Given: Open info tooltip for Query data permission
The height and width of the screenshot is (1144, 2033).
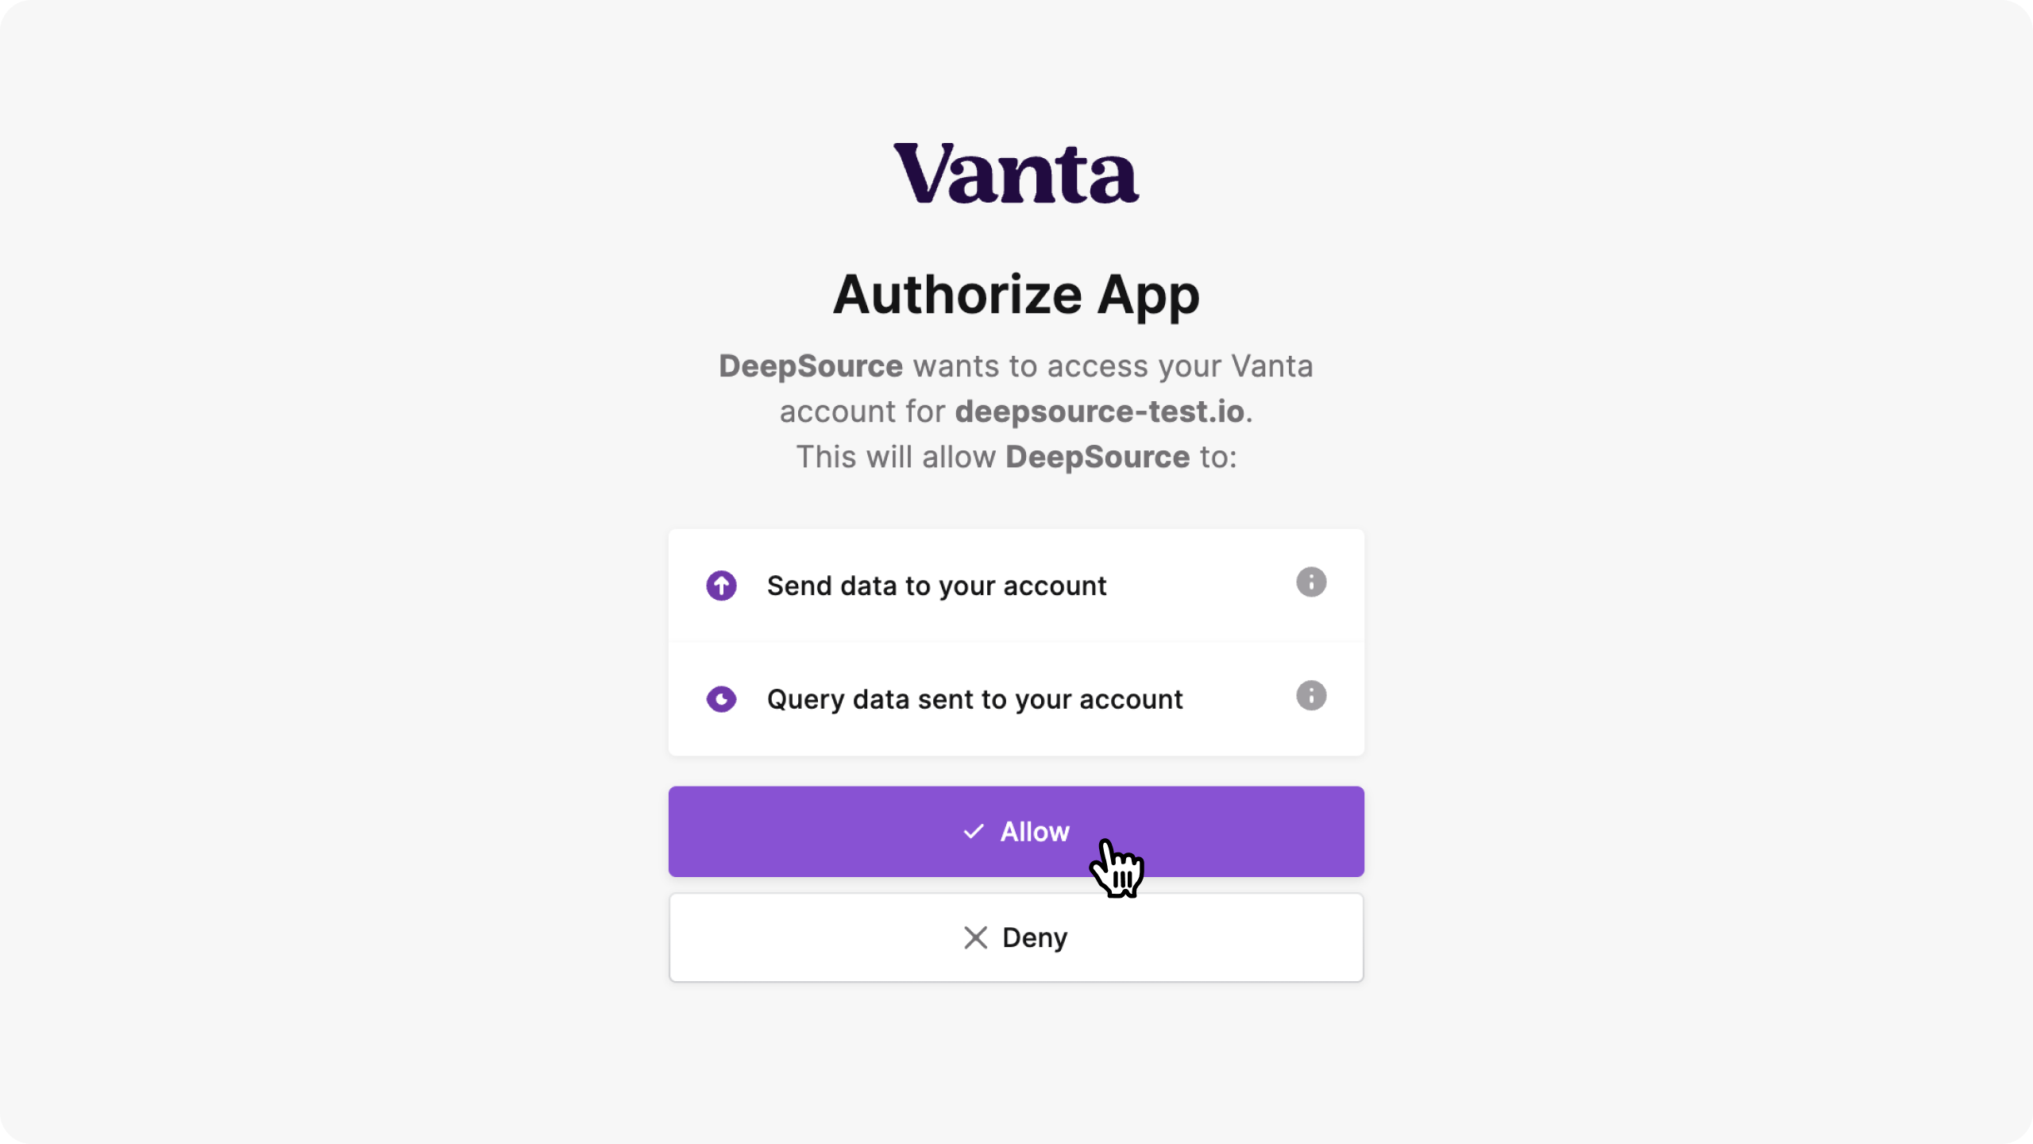Looking at the screenshot, I should click(x=1311, y=696).
